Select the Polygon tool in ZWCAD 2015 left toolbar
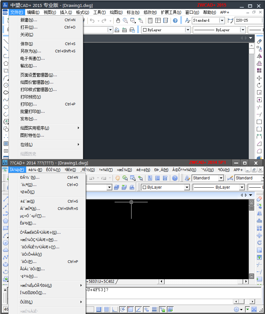The image size is (265, 314). point(6,63)
